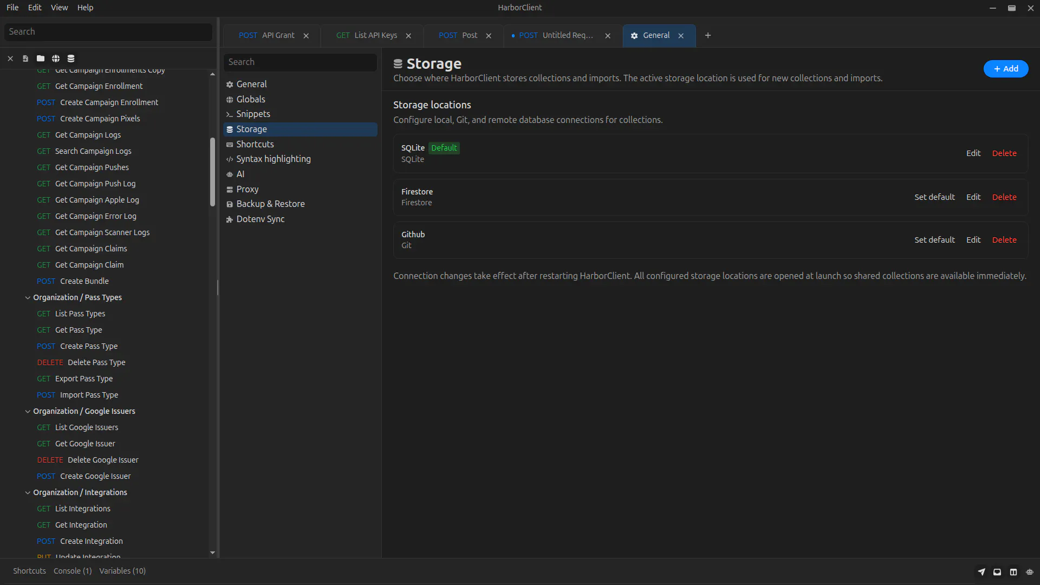Open Shortcuts in the status bar
The width and height of the screenshot is (1040, 585).
pyautogui.click(x=29, y=571)
